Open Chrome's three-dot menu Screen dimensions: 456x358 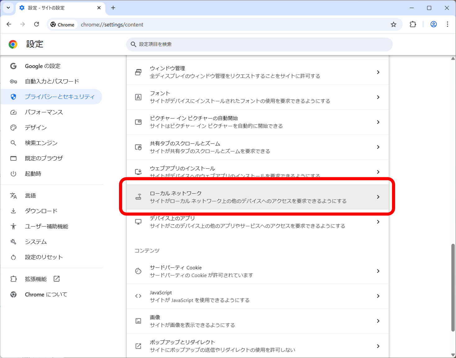(x=447, y=24)
